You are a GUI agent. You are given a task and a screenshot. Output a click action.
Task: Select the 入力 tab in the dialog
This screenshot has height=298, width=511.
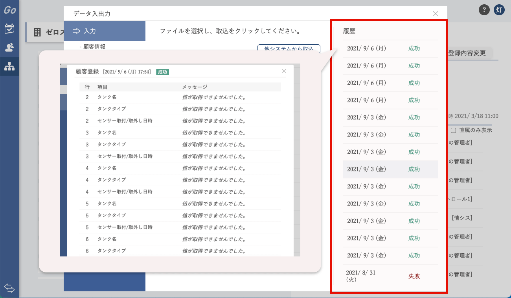pos(105,31)
